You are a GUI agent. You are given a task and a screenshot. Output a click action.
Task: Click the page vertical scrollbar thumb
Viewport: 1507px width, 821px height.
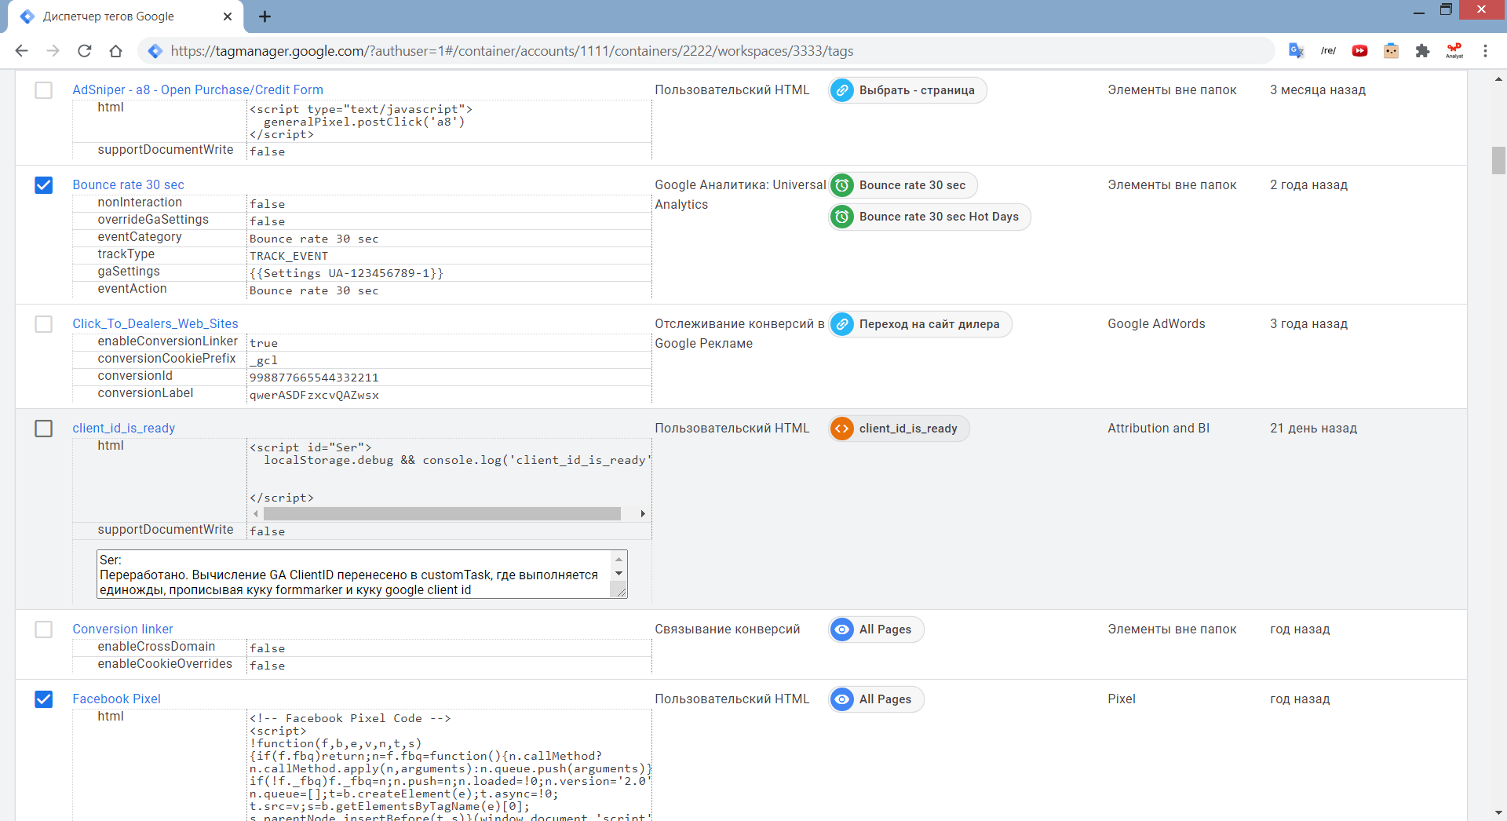pyautogui.click(x=1498, y=160)
